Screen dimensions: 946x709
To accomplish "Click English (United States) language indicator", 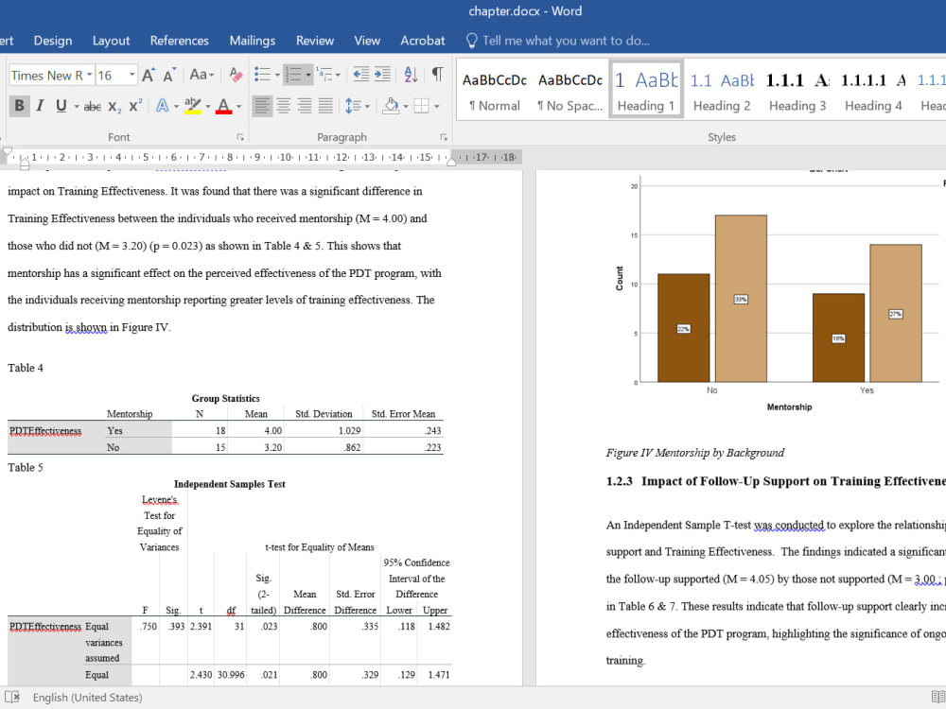I will pos(87,697).
